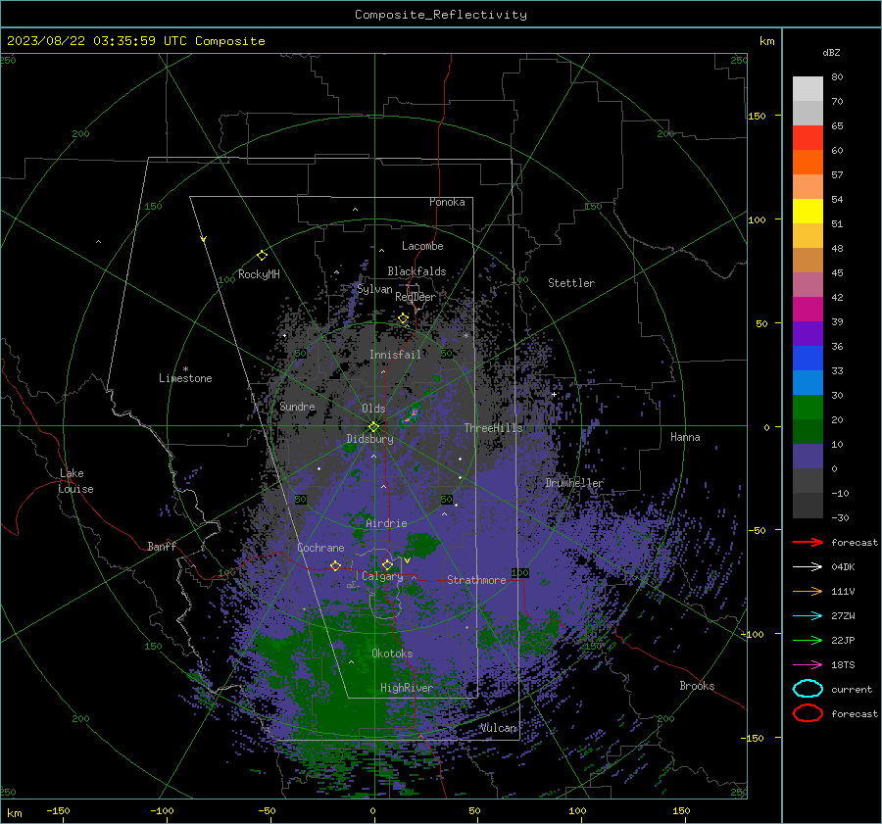Screen dimensions: 882x824
Task: Click the cyan 27ZW arrow icon
Action: point(808,616)
